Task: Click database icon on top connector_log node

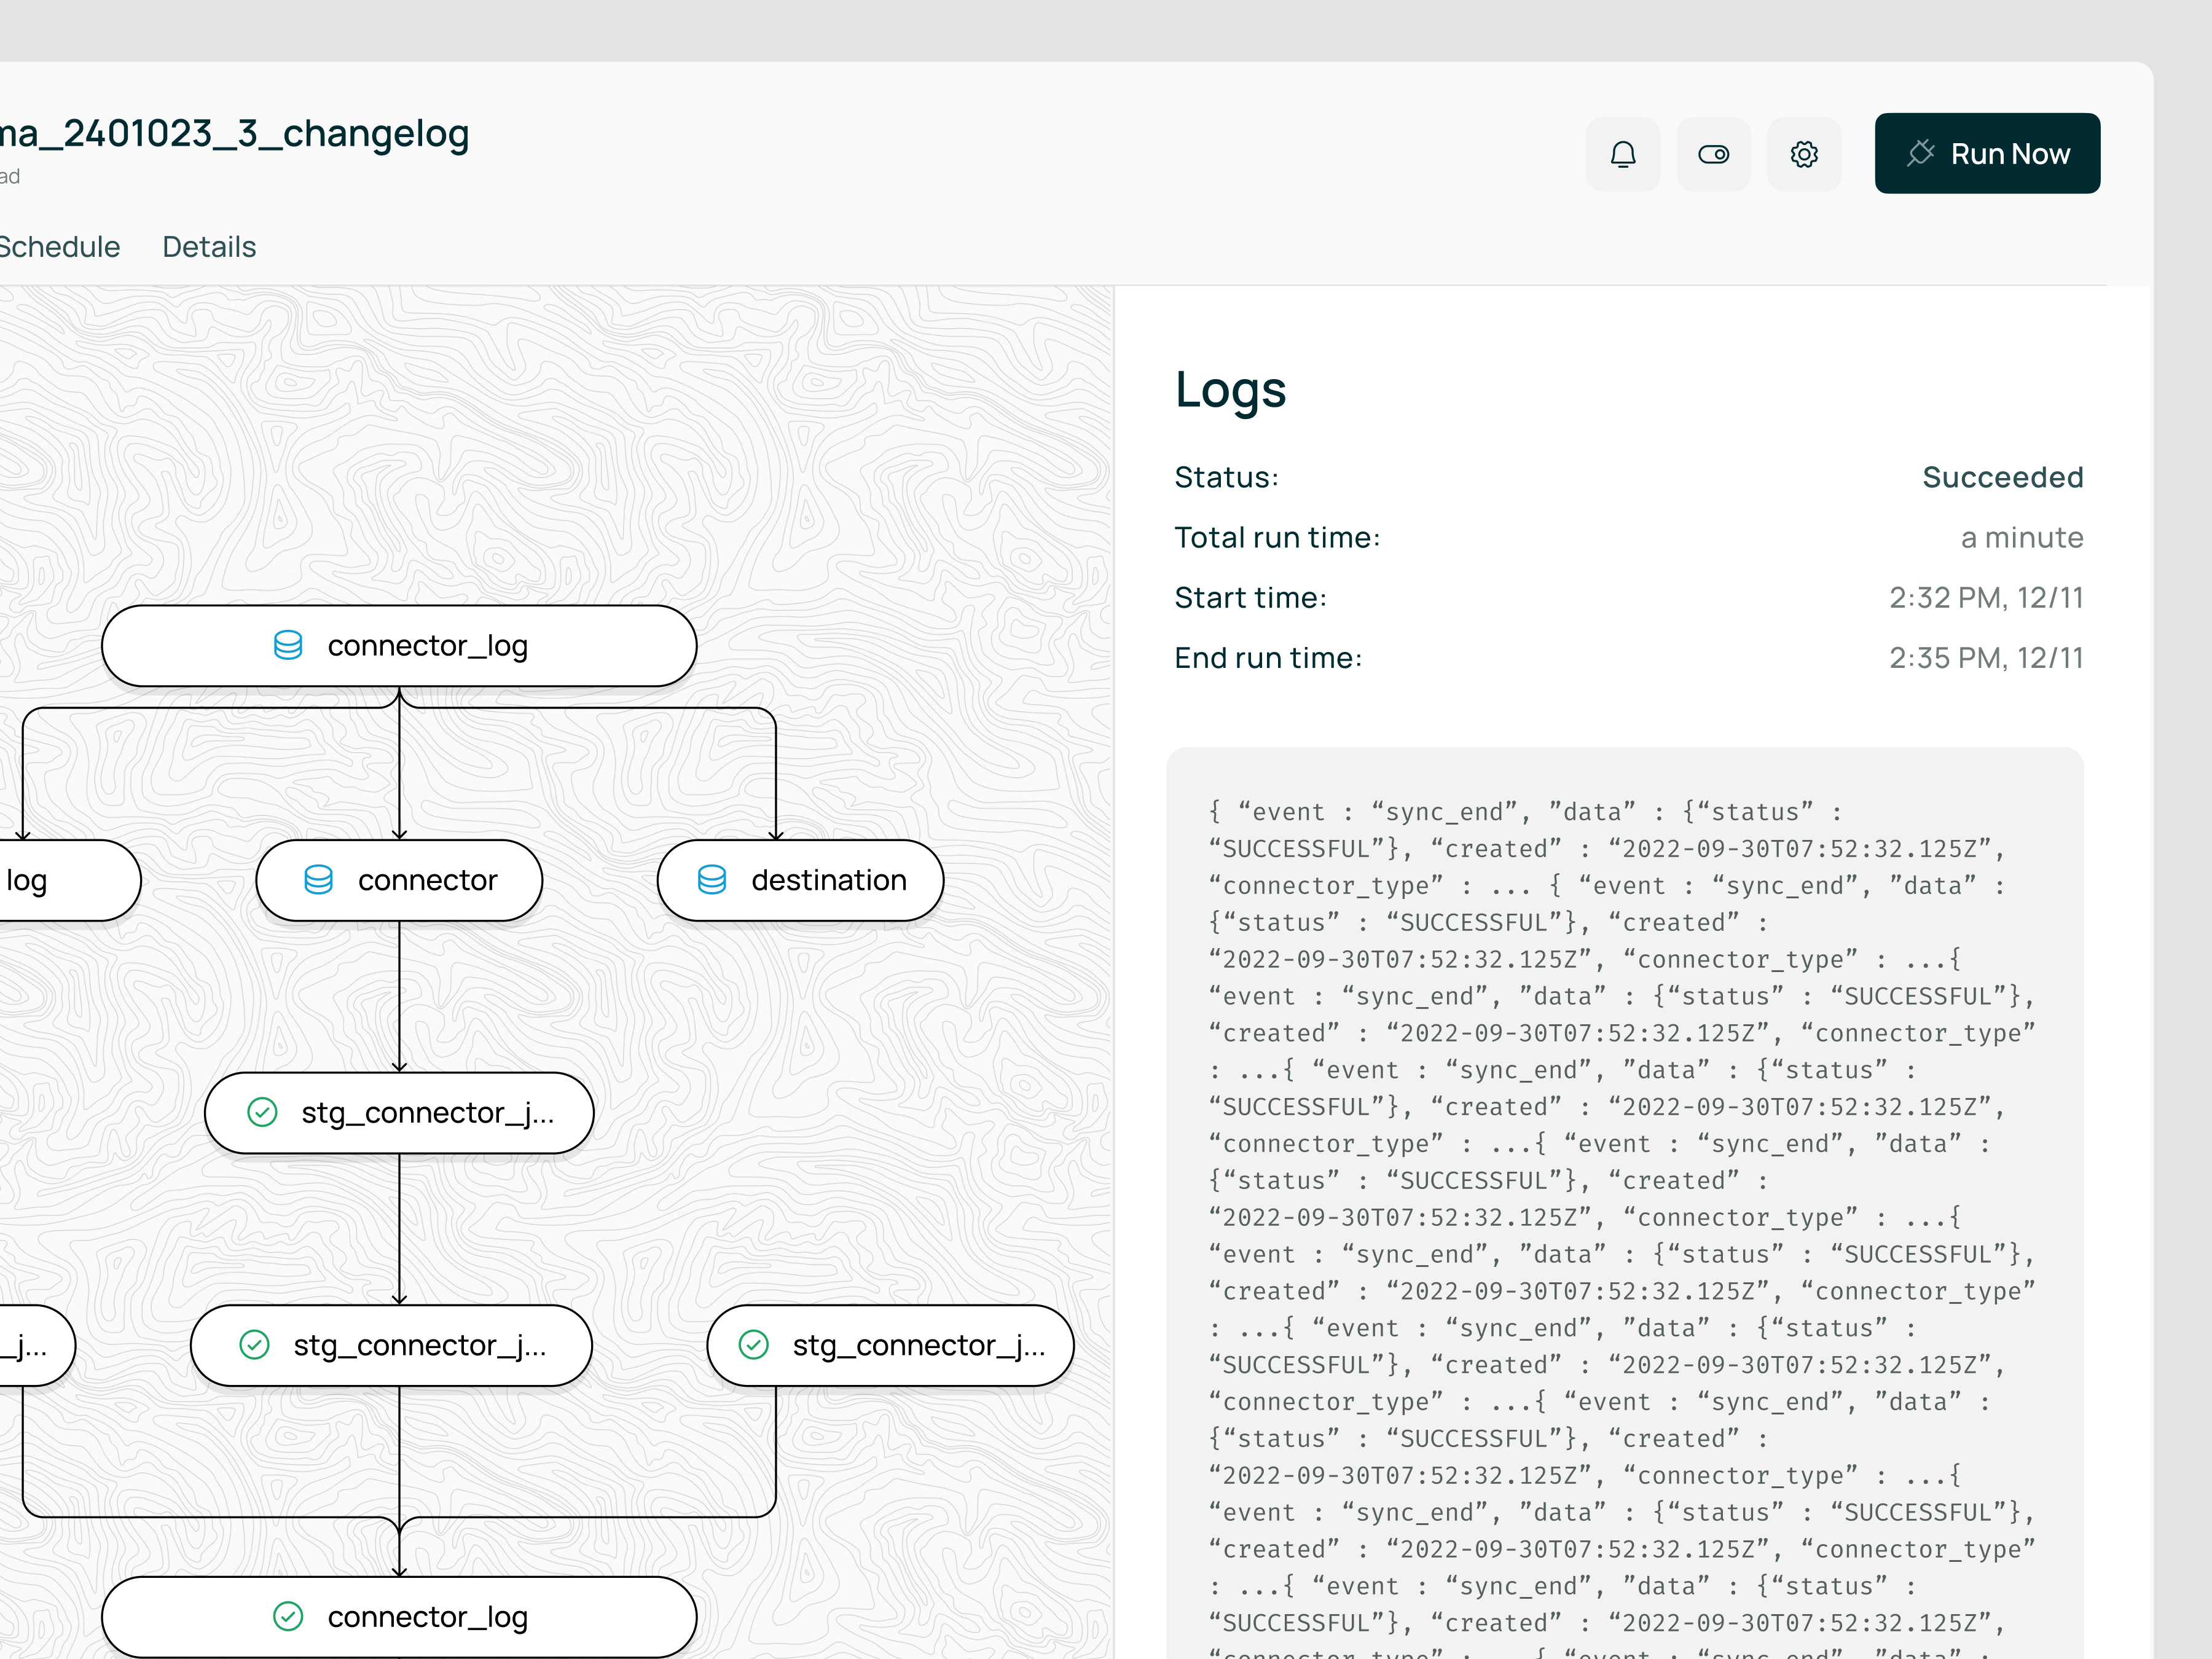Action: pos(288,646)
